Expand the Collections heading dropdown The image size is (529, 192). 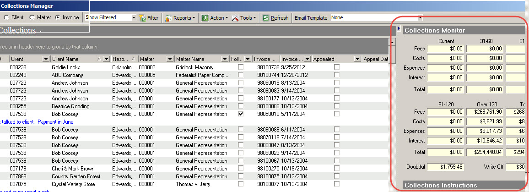point(40,32)
